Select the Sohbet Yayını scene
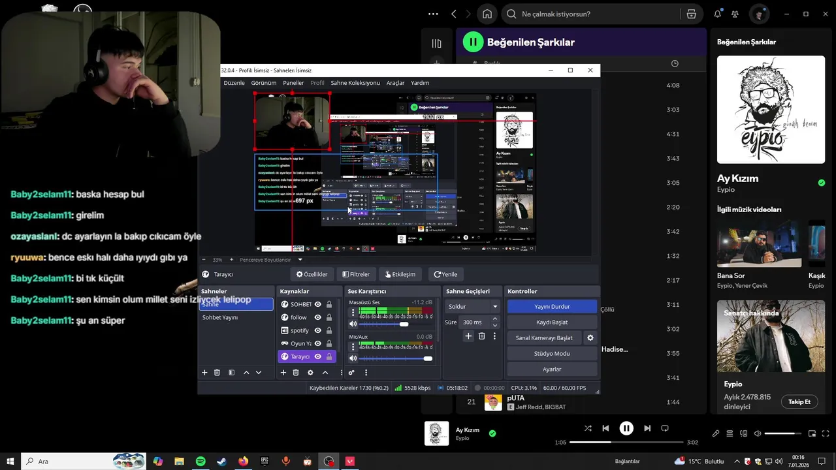 point(236,317)
